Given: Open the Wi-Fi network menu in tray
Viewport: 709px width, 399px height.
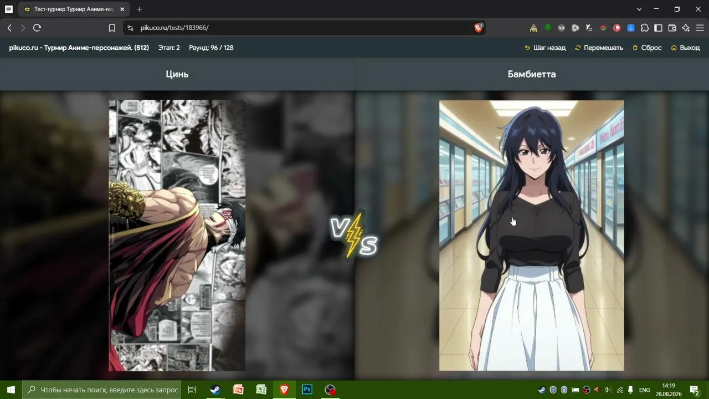Looking at the screenshot, I should pyautogui.click(x=619, y=390).
